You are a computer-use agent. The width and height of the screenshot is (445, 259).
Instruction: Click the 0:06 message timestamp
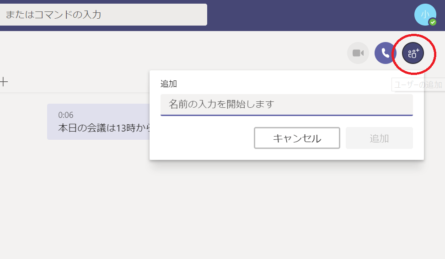(66, 115)
